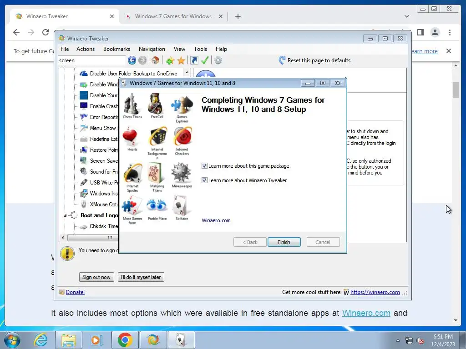This screenshot has width=466, height=349.
Task: Open Windows Media Player from the taskbar
Action: point(96,340)
